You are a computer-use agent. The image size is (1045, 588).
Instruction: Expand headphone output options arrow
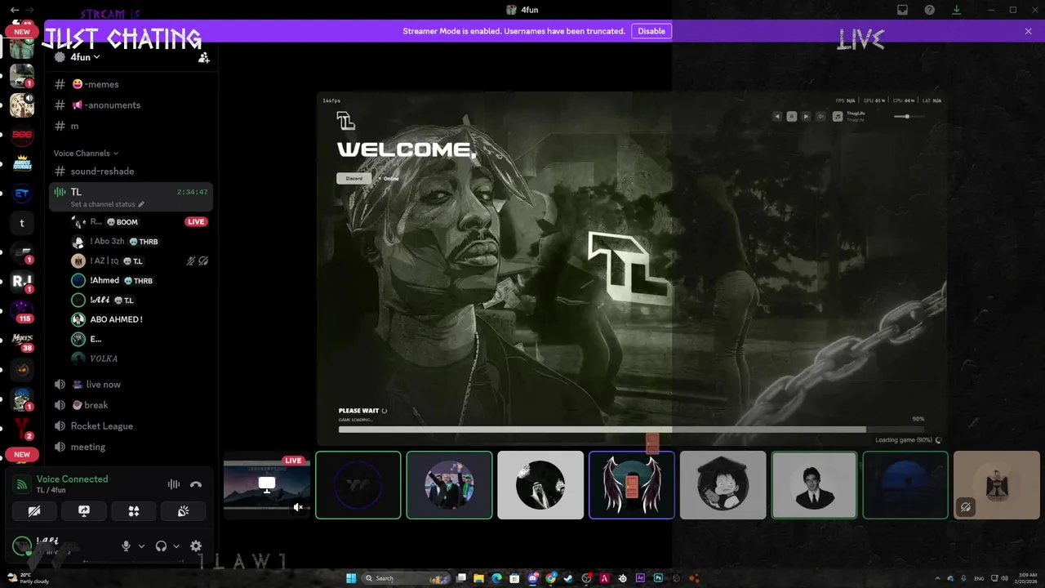tap(176, 546)
